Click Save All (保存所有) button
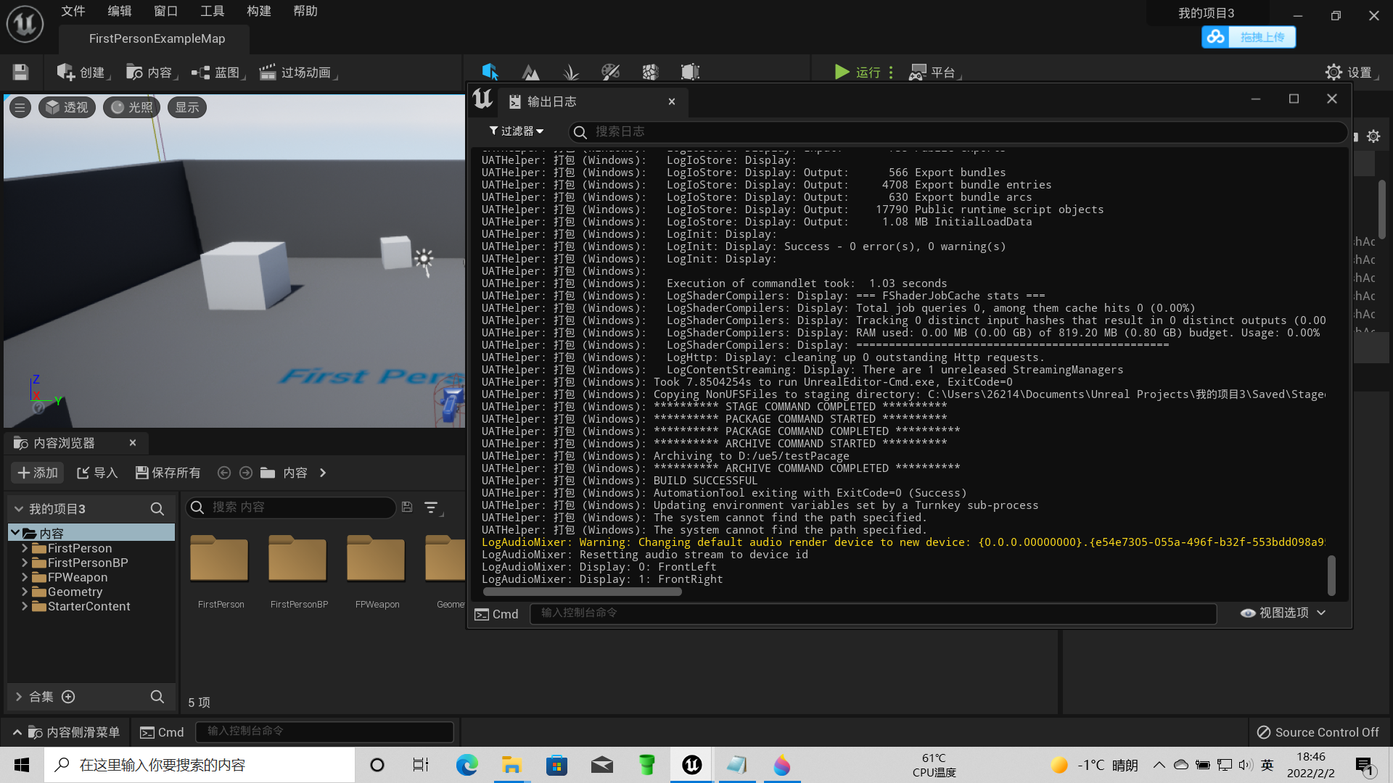This screenshot has height=783, width=1393. [x=168, y=473]
